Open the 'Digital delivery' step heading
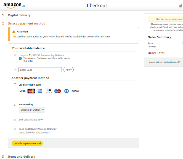183x159 pixels. 20,15
